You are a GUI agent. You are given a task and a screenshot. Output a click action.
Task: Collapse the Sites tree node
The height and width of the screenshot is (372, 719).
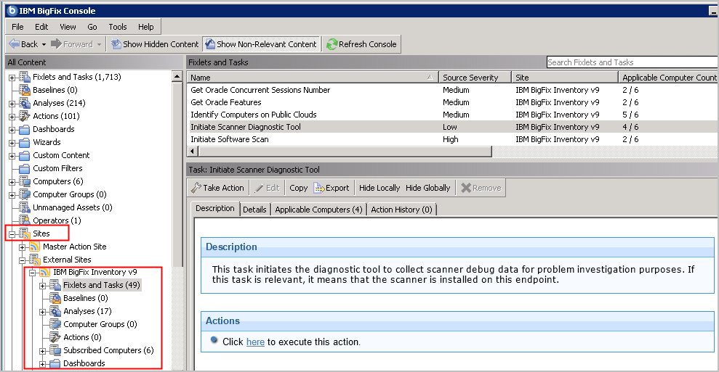click(x=12, y=234)
